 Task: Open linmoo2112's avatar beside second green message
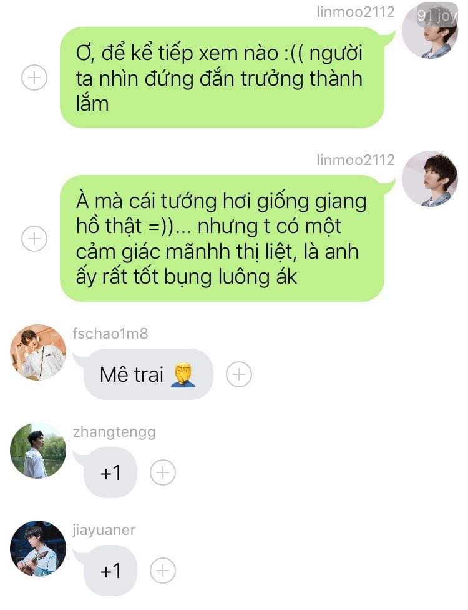pos(430,179)
